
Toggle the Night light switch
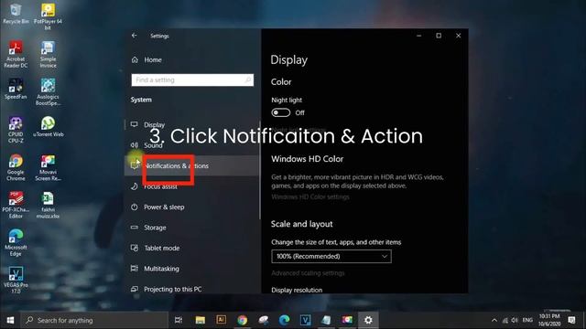click(x=280, y=112)
